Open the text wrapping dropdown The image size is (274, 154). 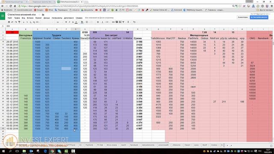coord(107,22)
